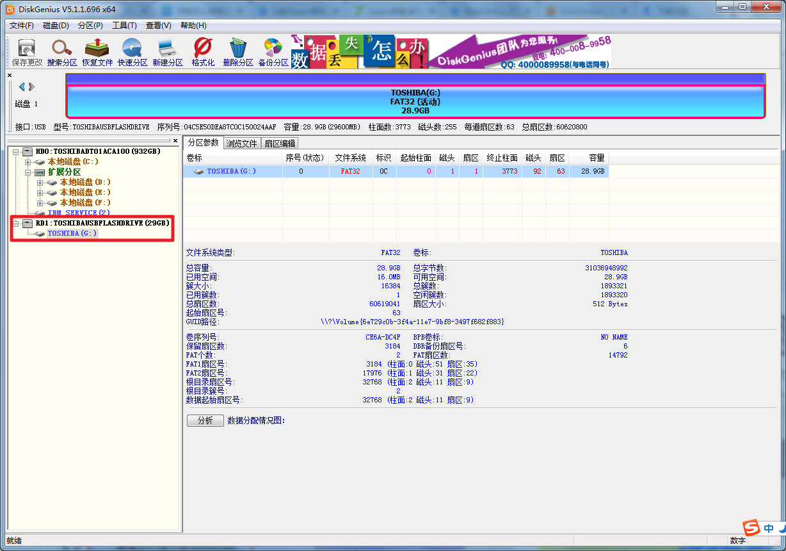The height and width of the screenshot is (551, 786).
Task: Collapse the HD0 disk tree node
Action: (16, 151)
